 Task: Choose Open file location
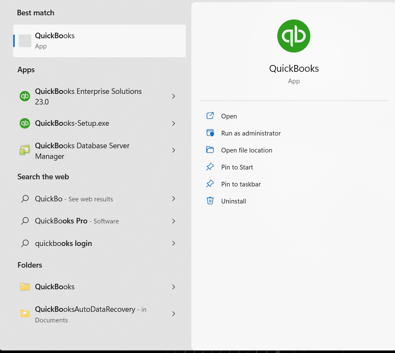(x=247, y=150)
